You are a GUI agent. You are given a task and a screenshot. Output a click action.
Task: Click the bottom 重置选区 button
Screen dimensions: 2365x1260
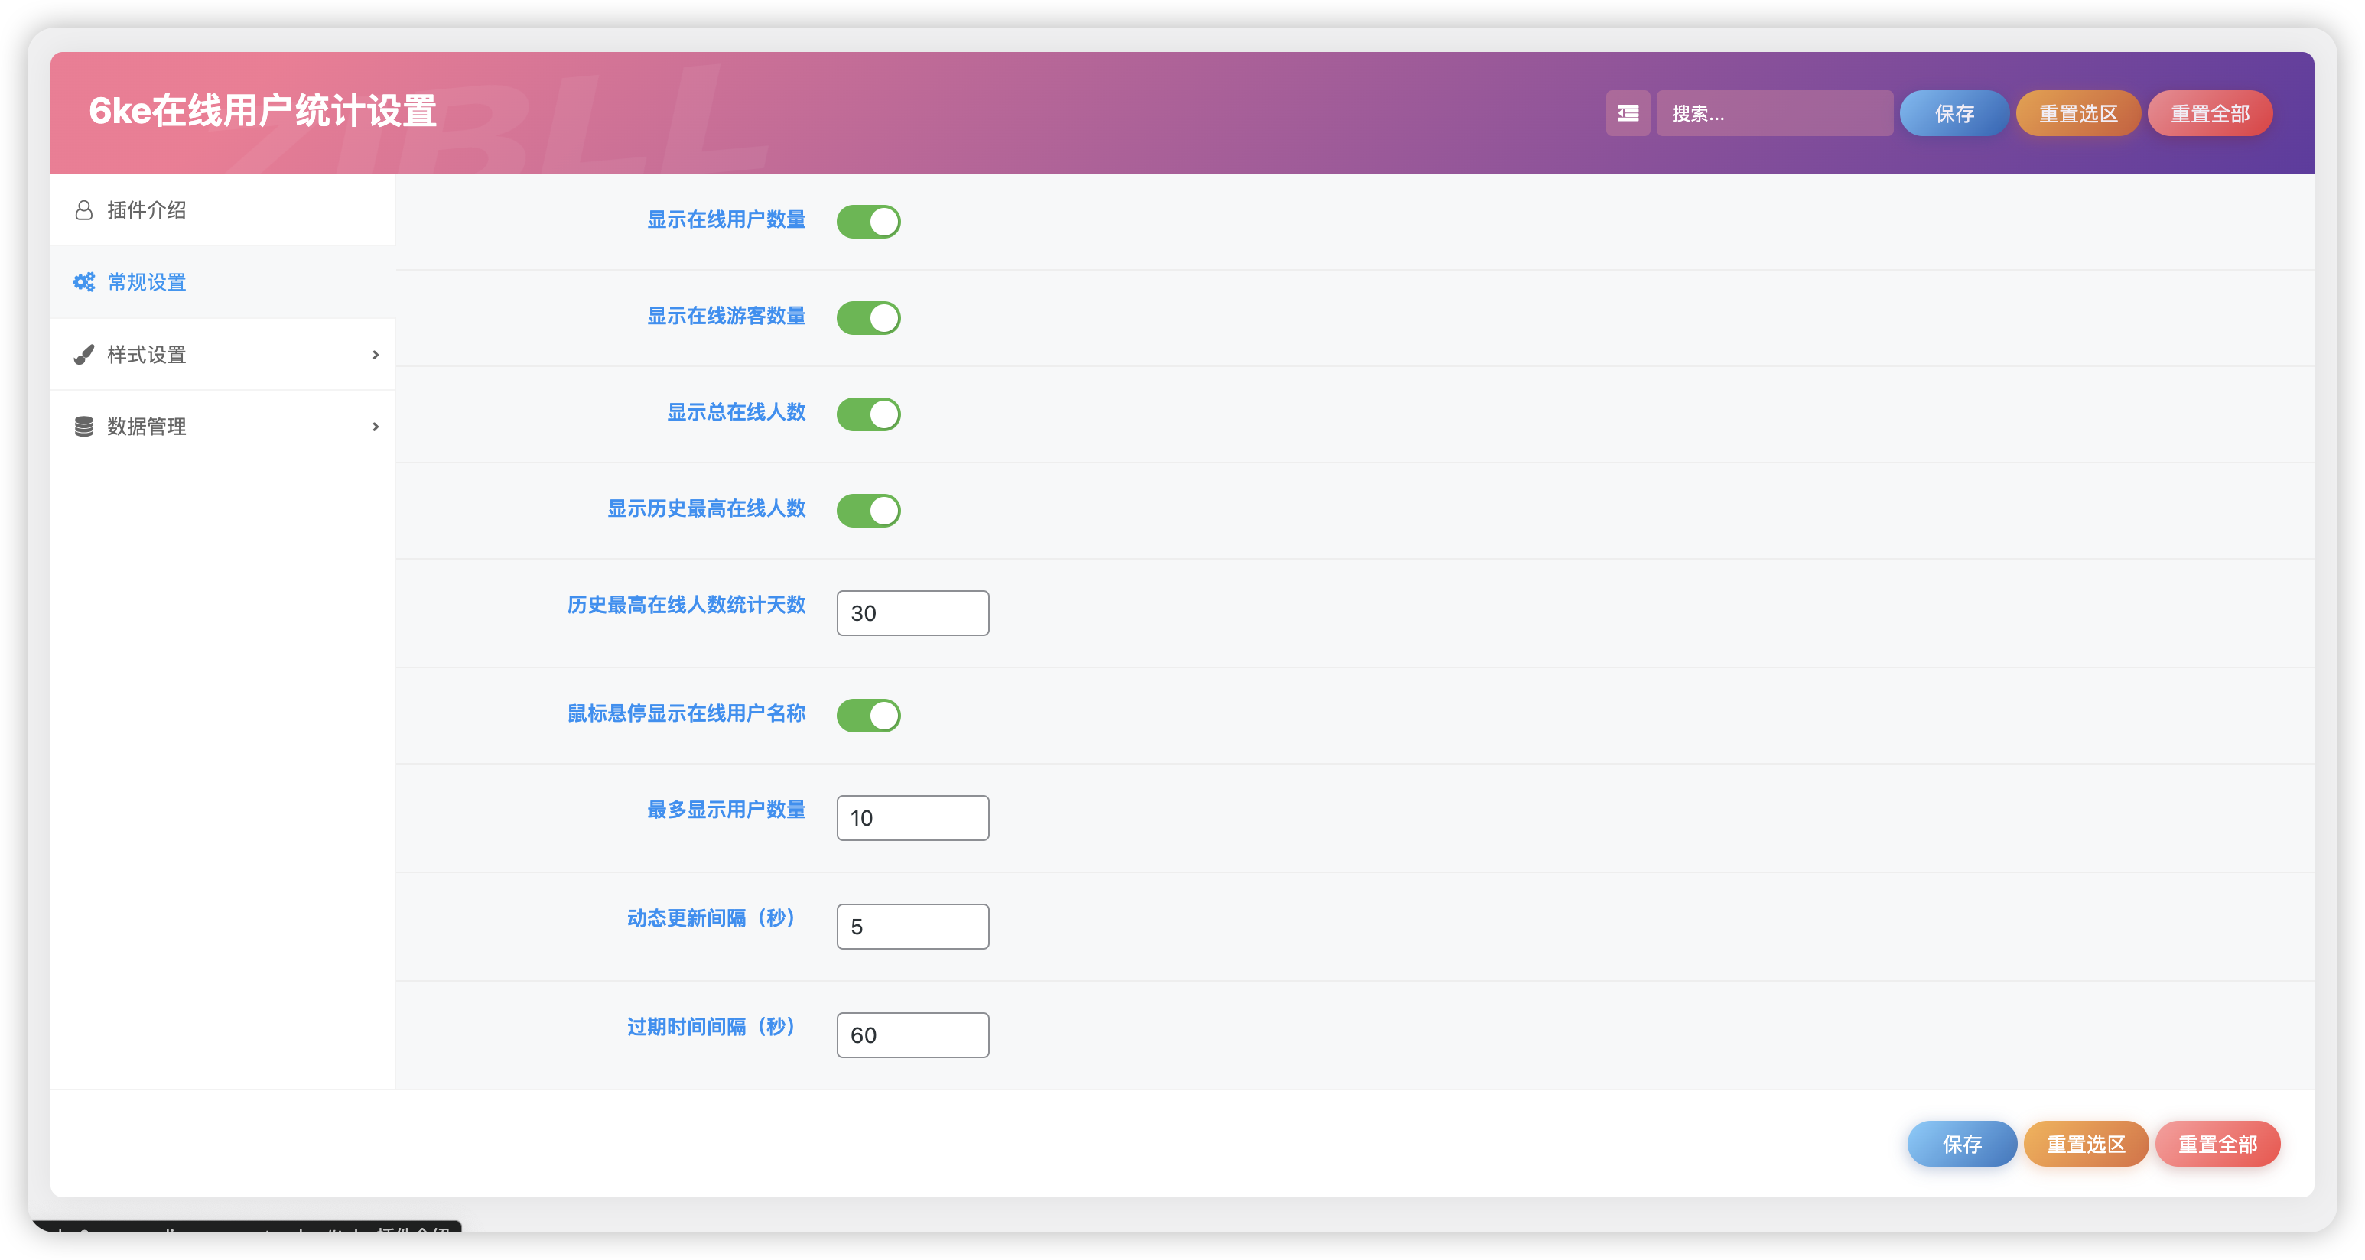click(x=2085, y=1144)
